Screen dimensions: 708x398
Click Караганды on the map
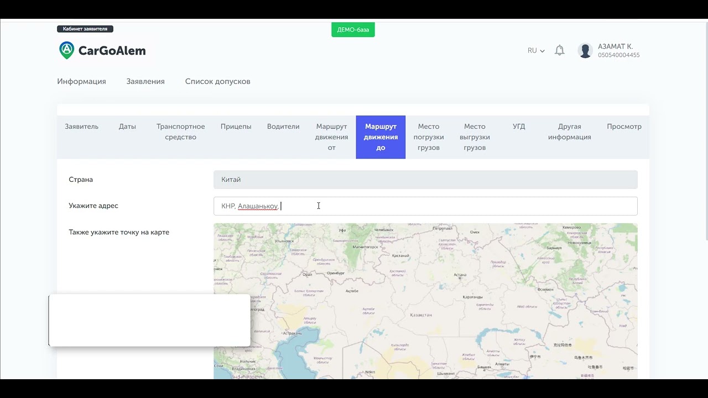pos(473,297)
